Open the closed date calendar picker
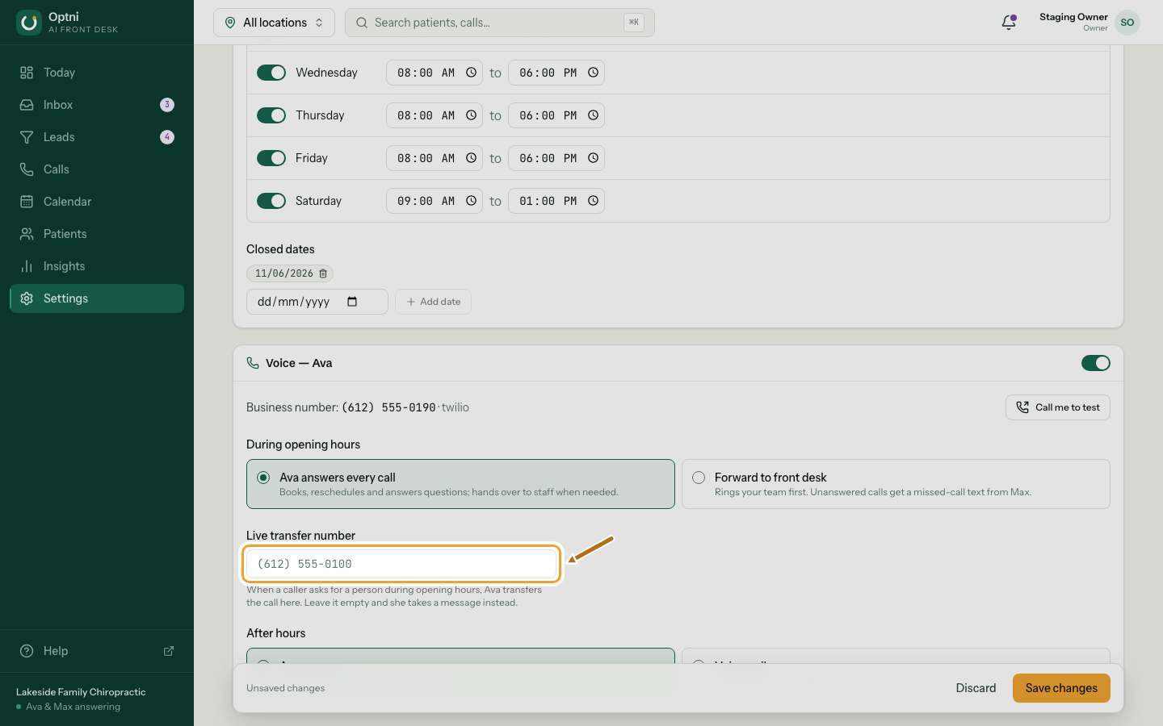Screen dimensions: 1163x726 tap(352, 302)
